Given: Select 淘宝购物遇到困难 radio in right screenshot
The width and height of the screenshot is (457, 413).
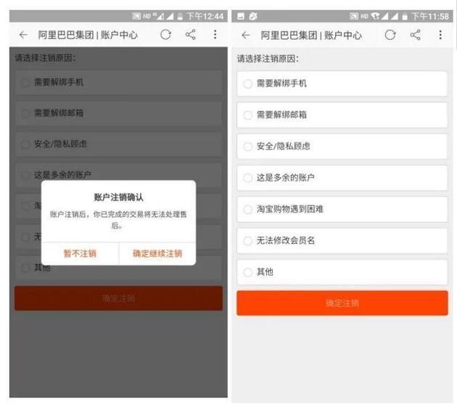Looking at the screenshot, I should point(248,210).
